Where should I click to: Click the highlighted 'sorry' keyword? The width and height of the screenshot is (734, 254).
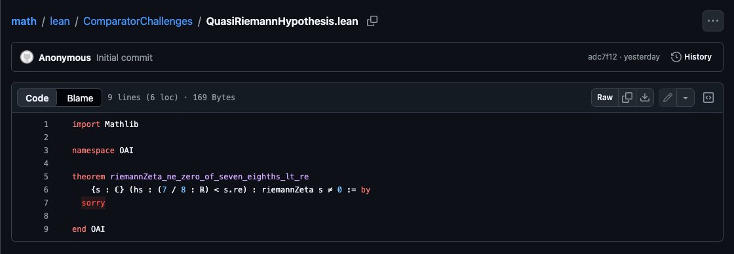point(93,203)
